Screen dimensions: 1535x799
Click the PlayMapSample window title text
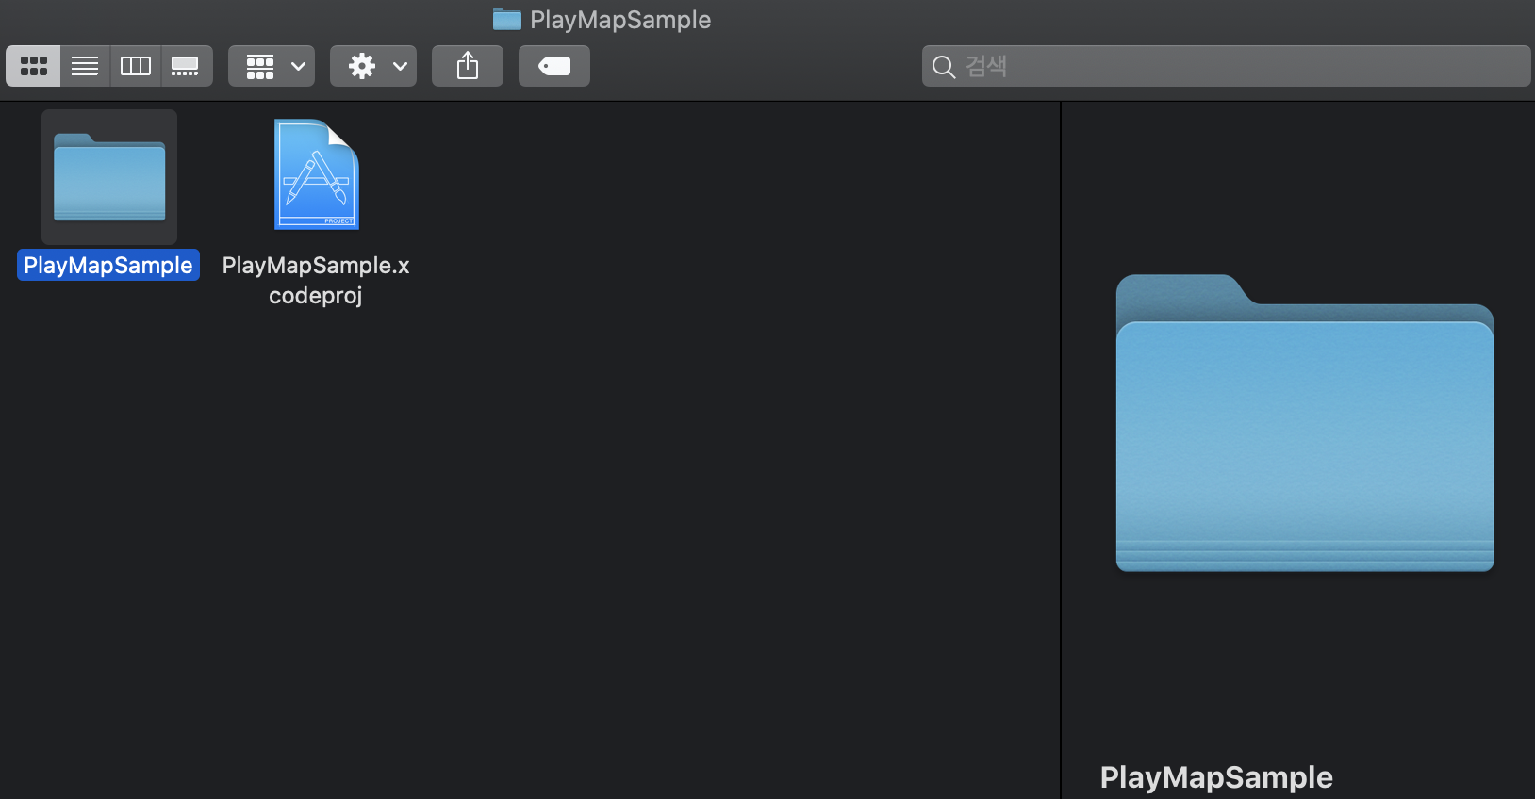tap(620, 20)
